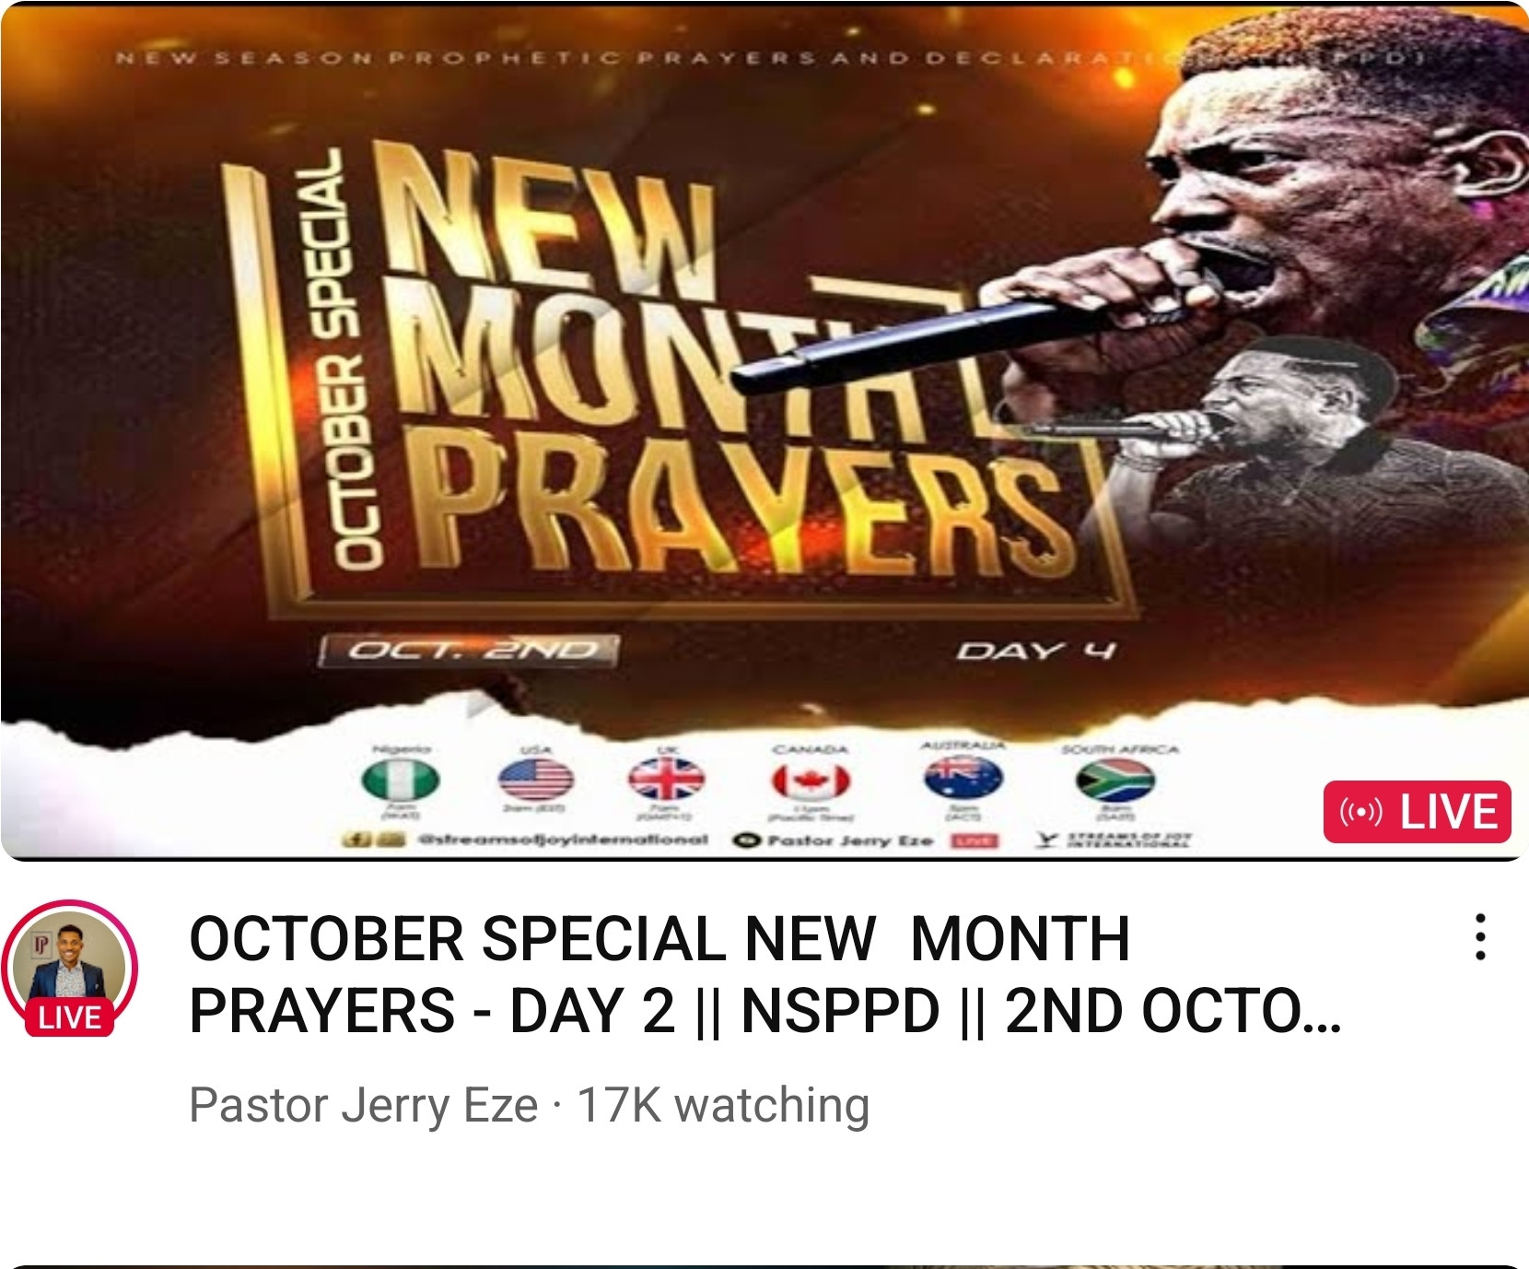Click the Nigeria flag icon in thumbnail
This screenshot has height=1269, width=1529.
[400, 781]
